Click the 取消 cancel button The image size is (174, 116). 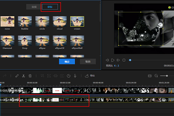click(88, 62)
